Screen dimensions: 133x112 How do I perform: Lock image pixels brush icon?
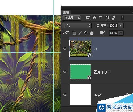tap(80, 33)
